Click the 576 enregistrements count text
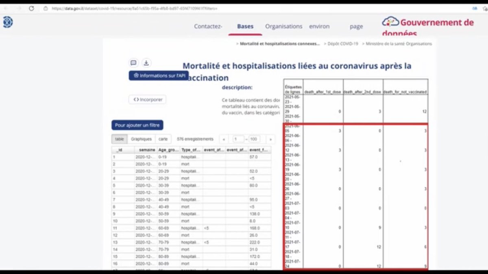Image resolution: width=488 pixels, height=274 pixels. 195,139
